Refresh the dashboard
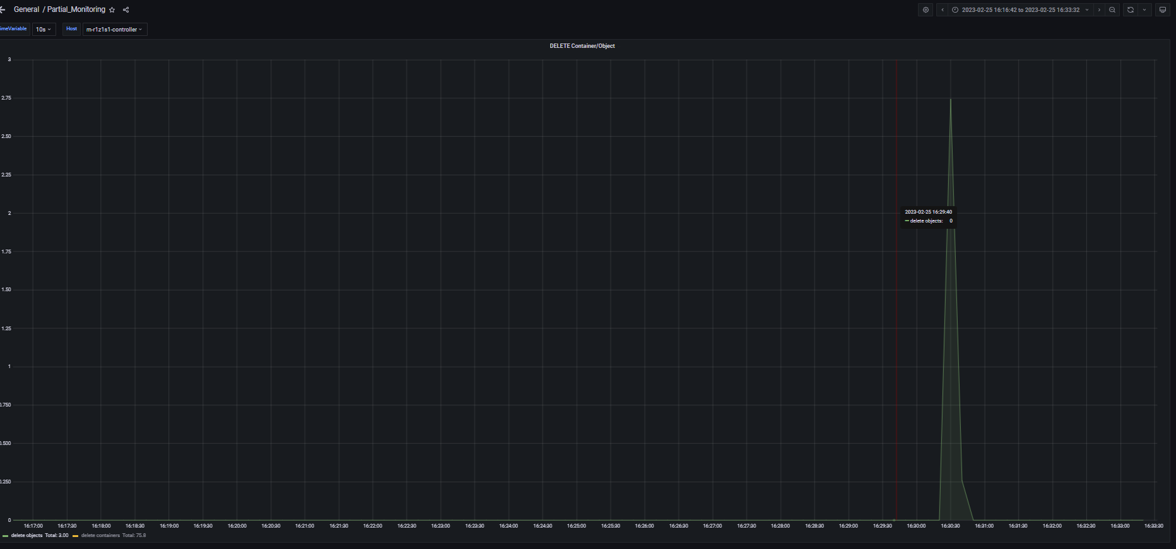1176x549 pixels. pos(1130,10)
